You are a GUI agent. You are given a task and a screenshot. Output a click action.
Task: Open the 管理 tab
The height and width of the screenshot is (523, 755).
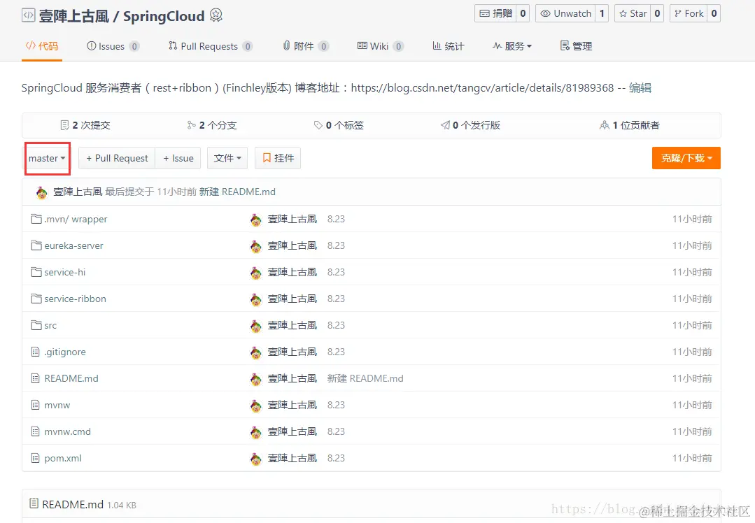click(x=577, y=46)
